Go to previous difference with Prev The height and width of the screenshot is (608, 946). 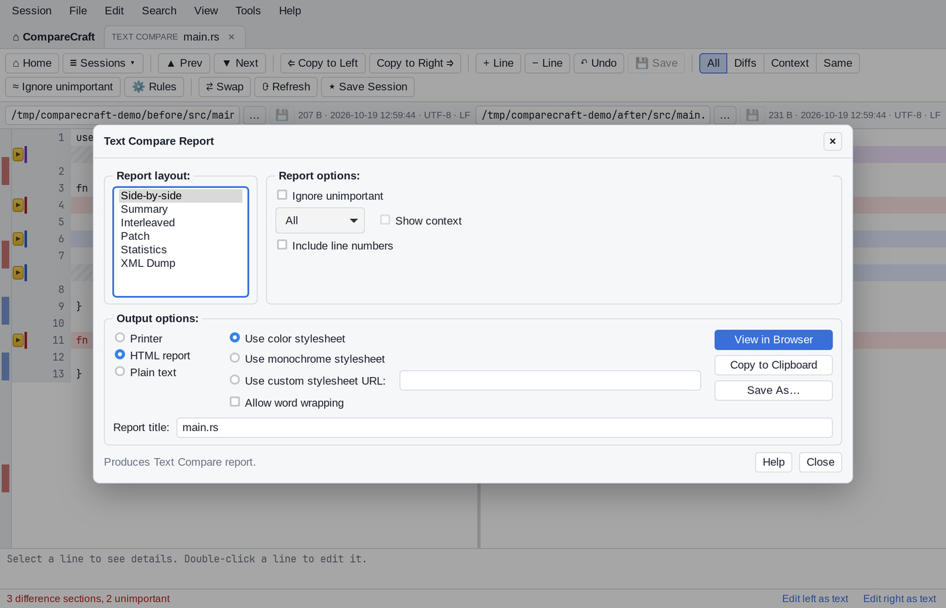184,63
